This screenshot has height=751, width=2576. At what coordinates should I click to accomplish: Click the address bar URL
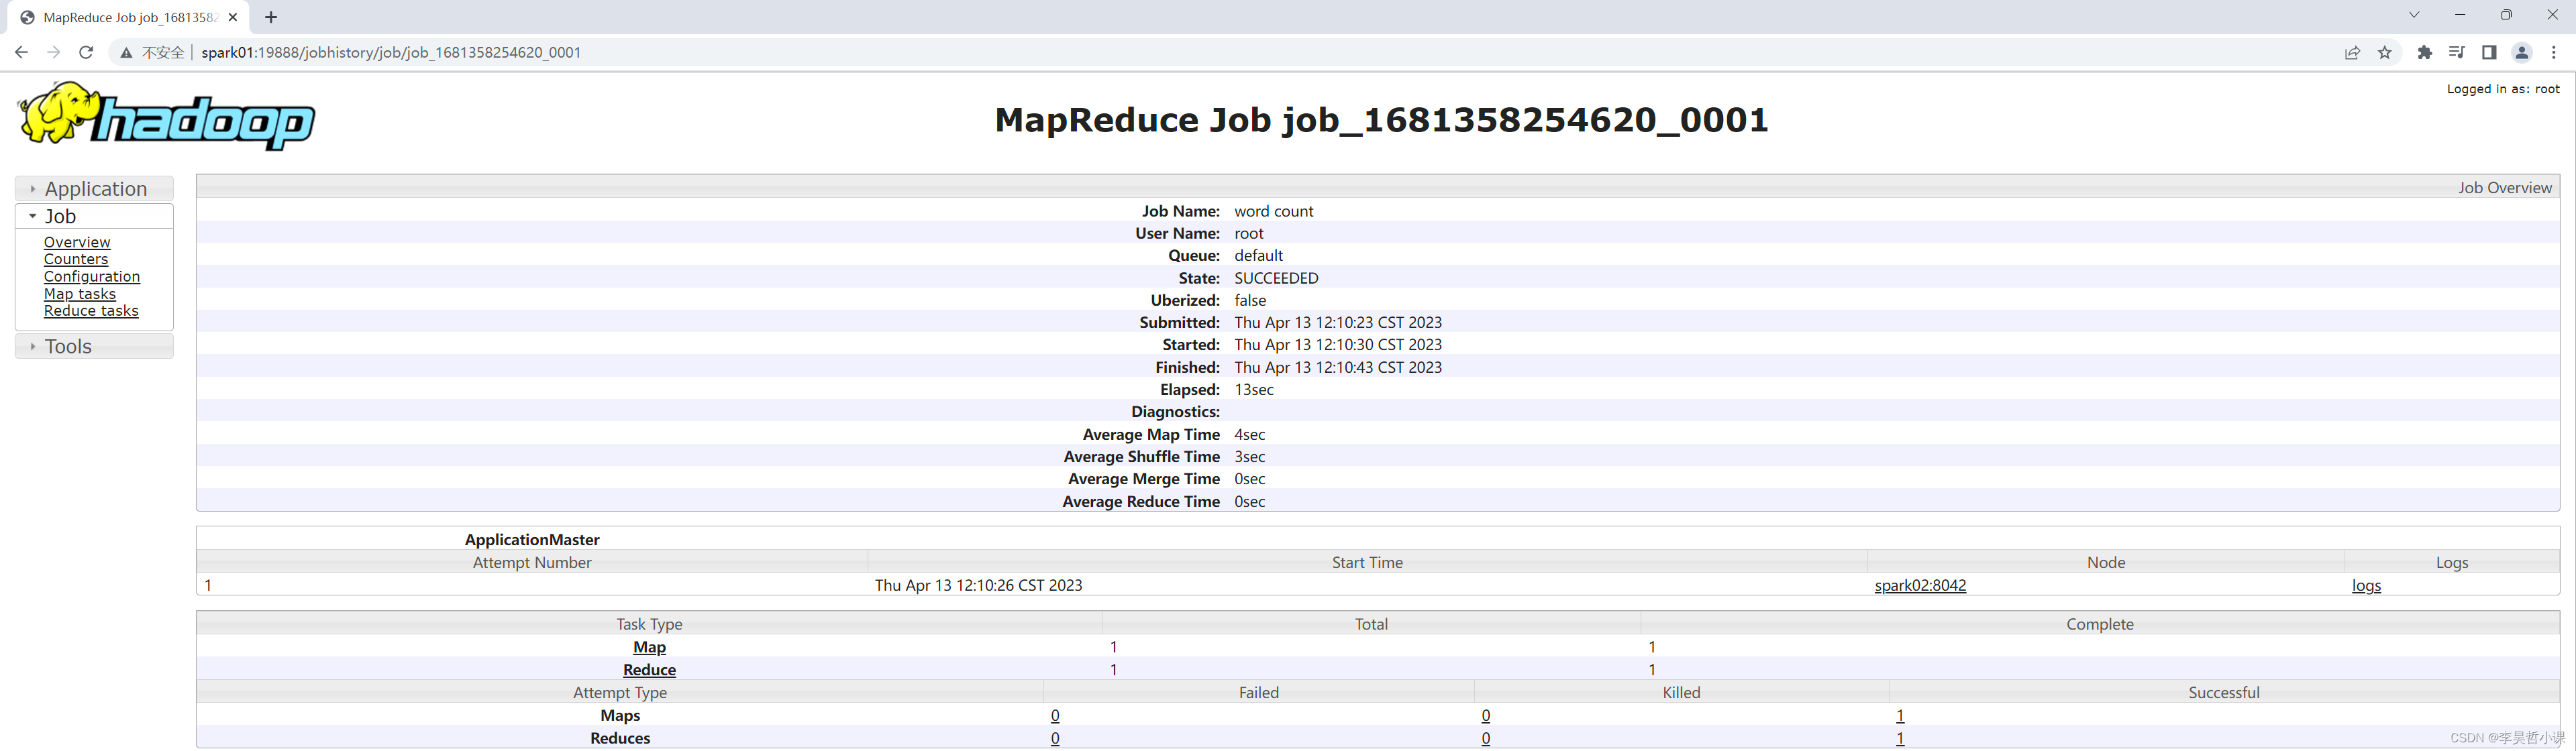click(x=391, y=53)
